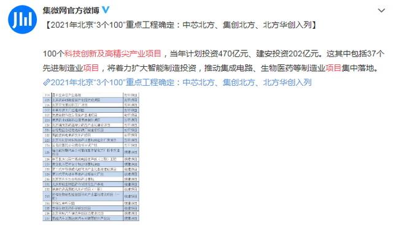The height and width of the screenshot is (225, 393).
Task: Click the blue verified V badge
Action: click(105, 10)
